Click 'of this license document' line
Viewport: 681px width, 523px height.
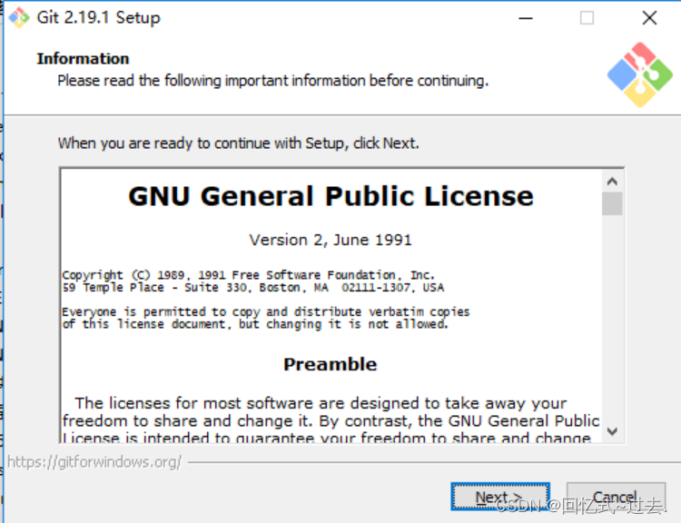coord(255,324)
